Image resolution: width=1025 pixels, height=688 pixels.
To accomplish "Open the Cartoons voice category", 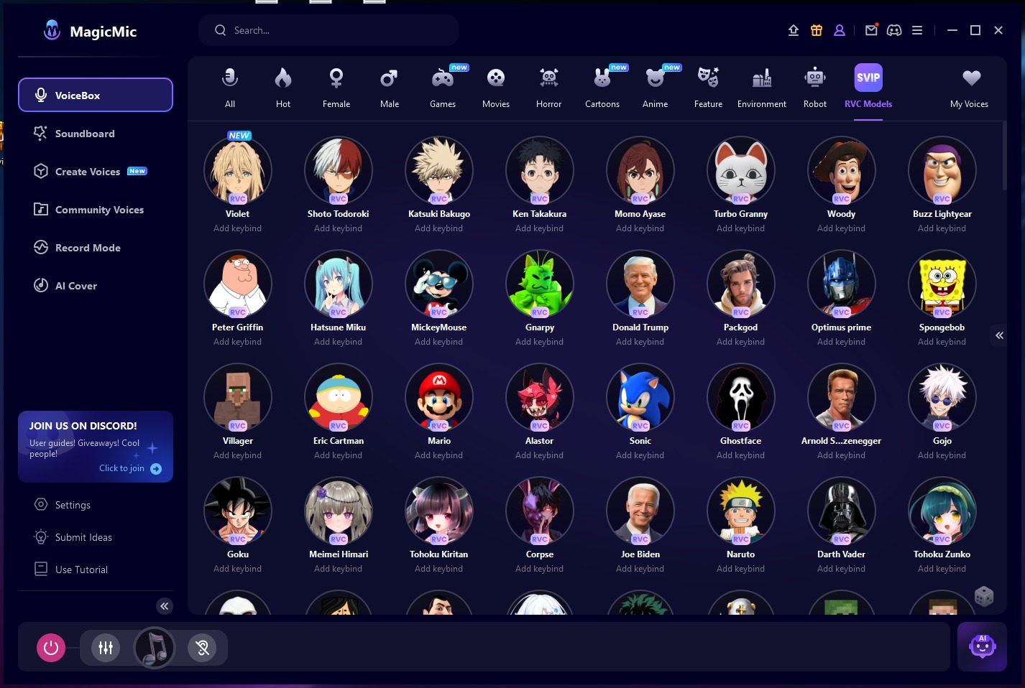I will (602, 87).
